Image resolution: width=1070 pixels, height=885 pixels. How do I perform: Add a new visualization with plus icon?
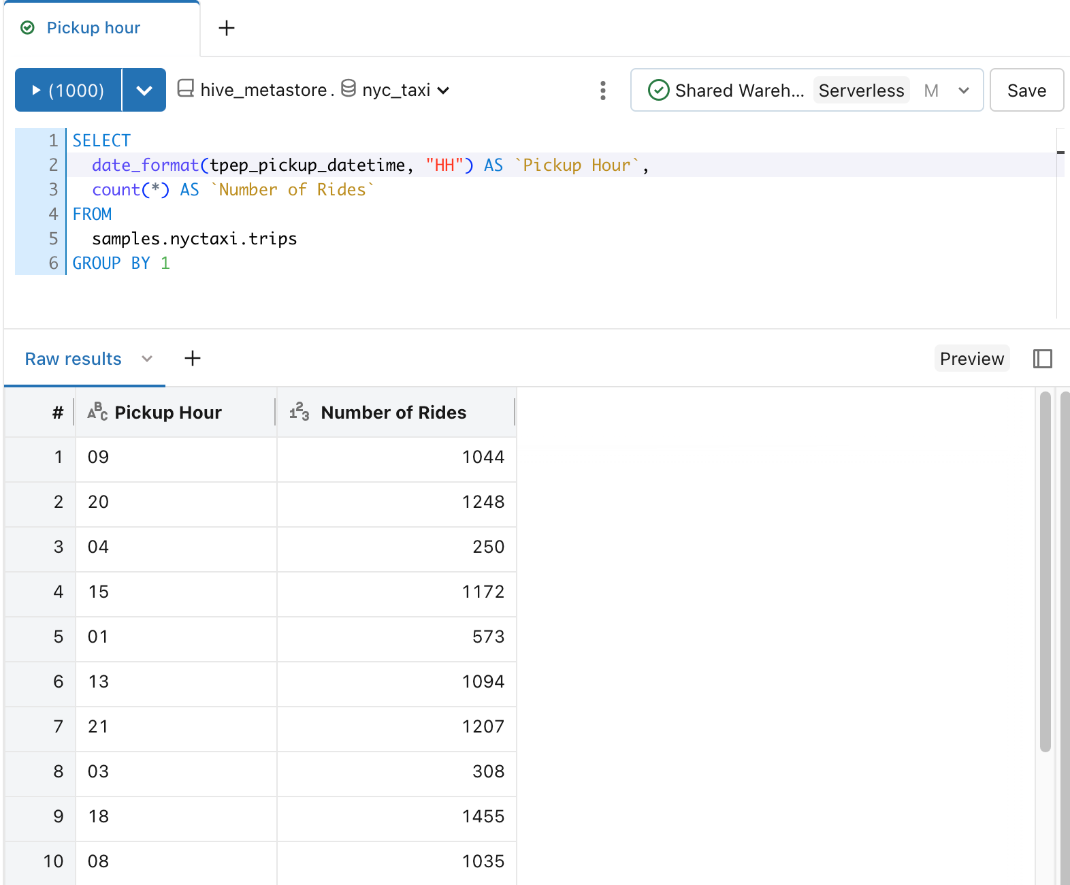point(193,358)
